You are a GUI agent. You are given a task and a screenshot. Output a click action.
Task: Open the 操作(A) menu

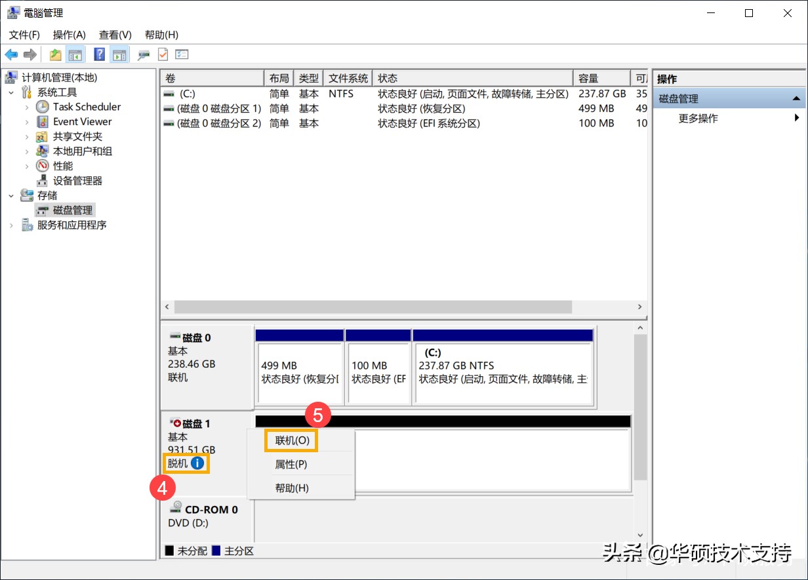pos(68,34)
